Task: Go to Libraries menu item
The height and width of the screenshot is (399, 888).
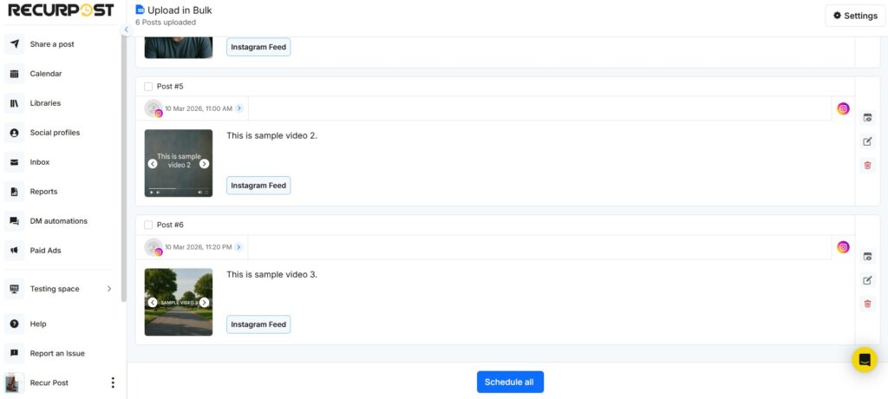Action: click(x=45, y=103)
